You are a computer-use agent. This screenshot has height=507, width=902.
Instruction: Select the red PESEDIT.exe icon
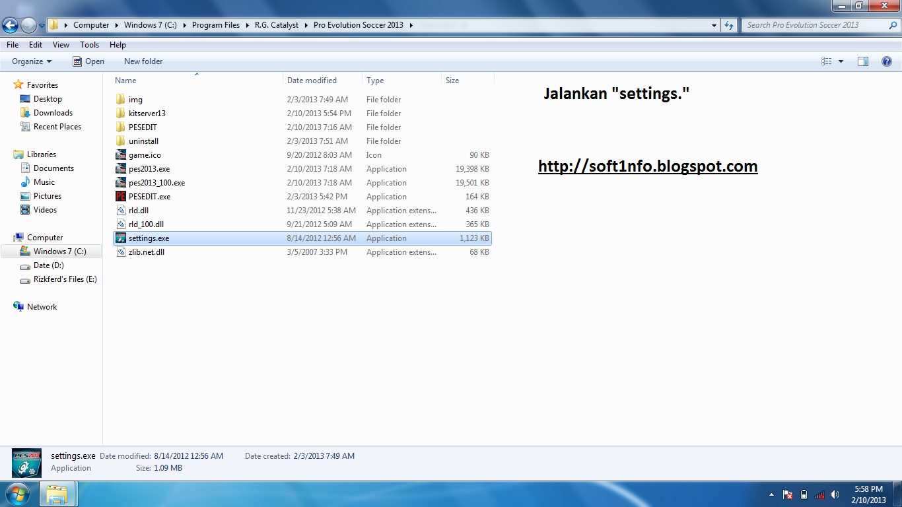click(120, 197)
